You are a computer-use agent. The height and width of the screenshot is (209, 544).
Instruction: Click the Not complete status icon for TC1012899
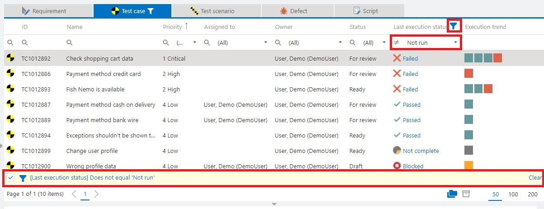click(x=397, y=151)
